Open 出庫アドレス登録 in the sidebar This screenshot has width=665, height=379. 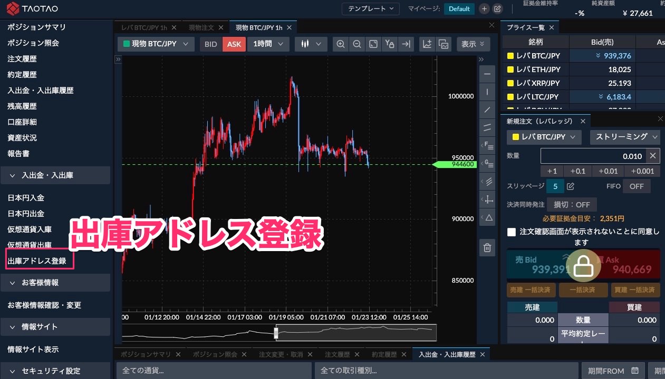point(37,261)
